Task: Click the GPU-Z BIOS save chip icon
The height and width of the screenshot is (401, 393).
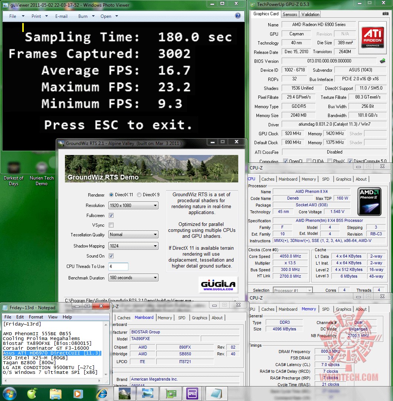Action: tap(383, 61)
